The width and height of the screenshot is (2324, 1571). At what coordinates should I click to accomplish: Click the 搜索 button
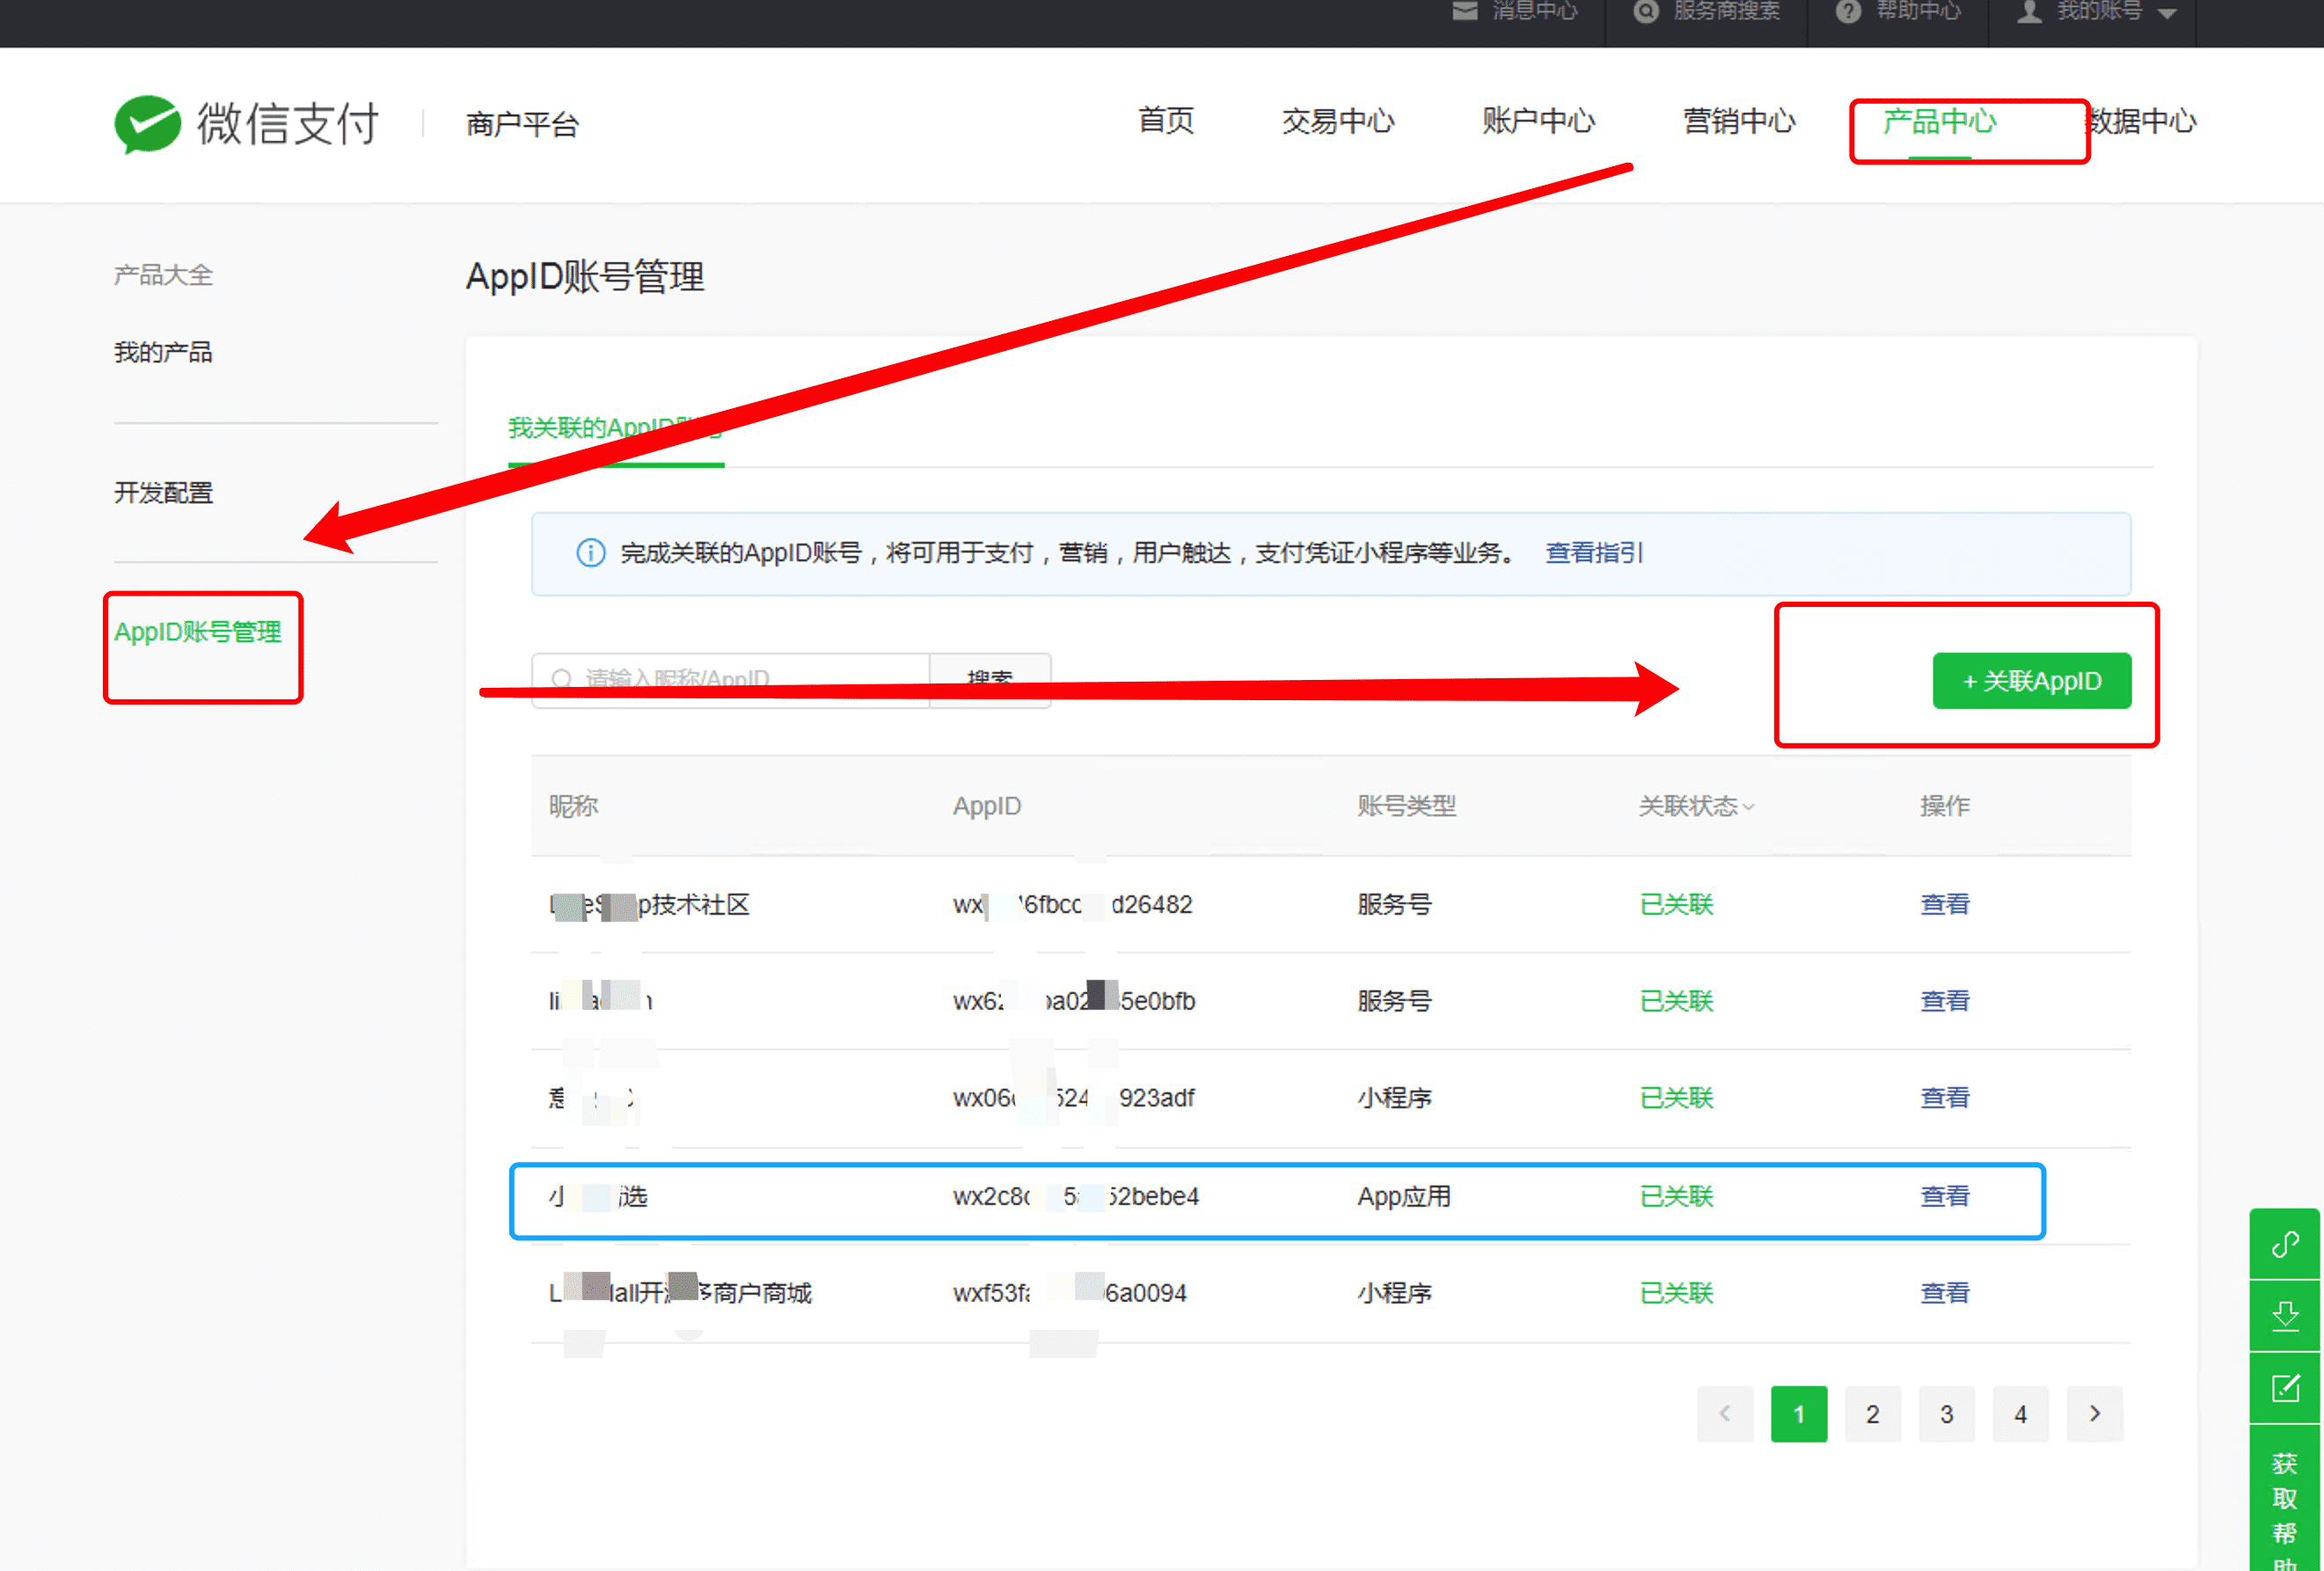[x=990, y=680]
